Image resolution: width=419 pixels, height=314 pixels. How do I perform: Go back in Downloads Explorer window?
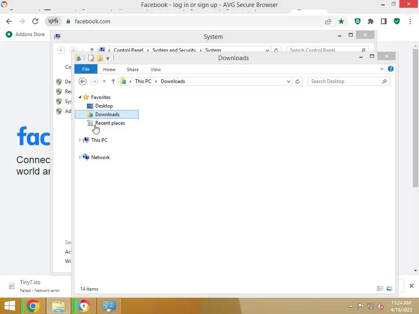coord(82,81)
